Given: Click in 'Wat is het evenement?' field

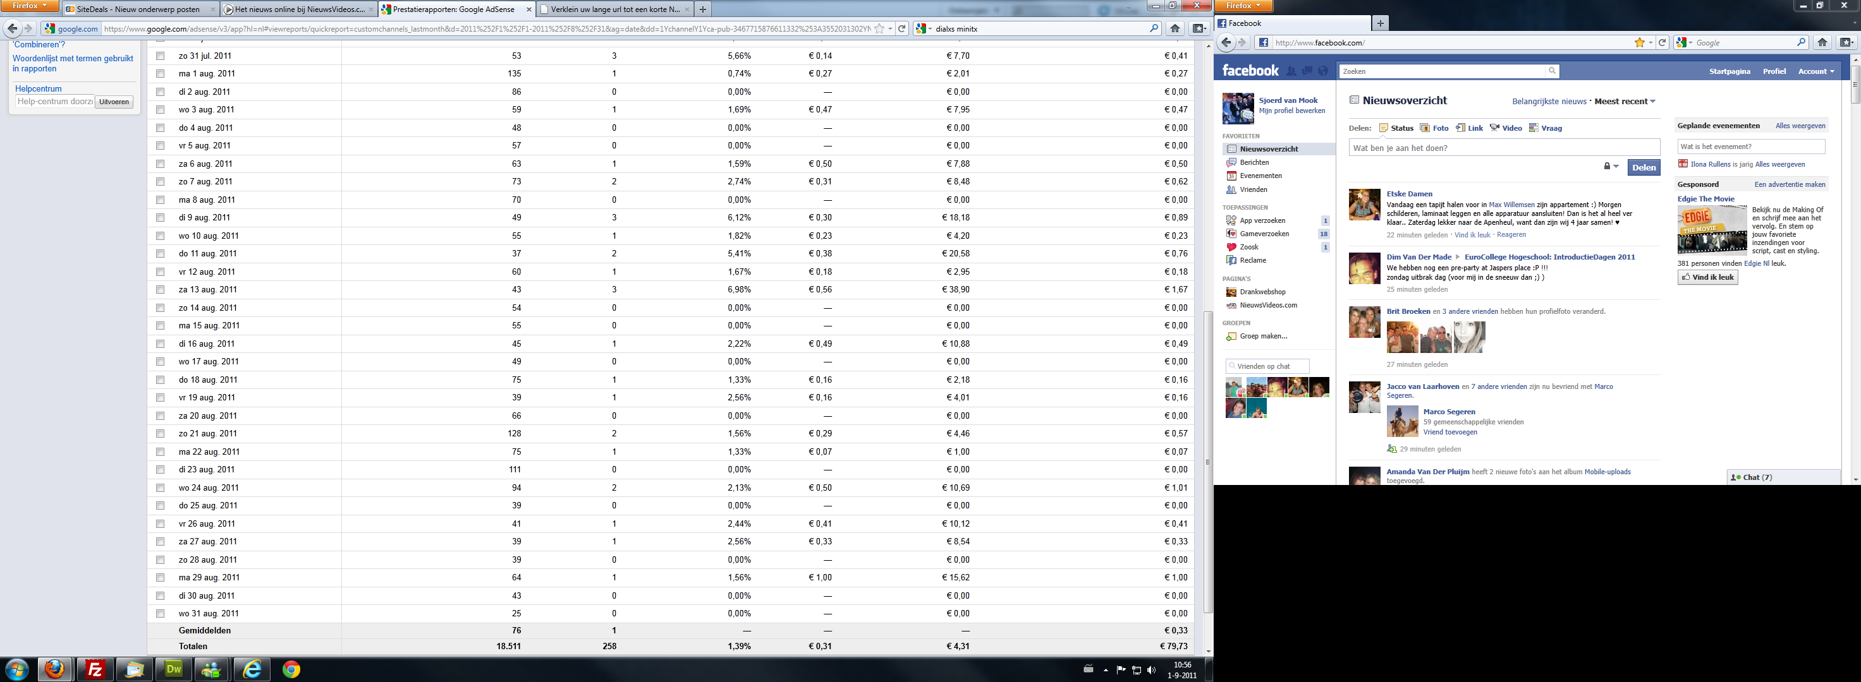Looking at the screenshot, I should click(1750, 147).
